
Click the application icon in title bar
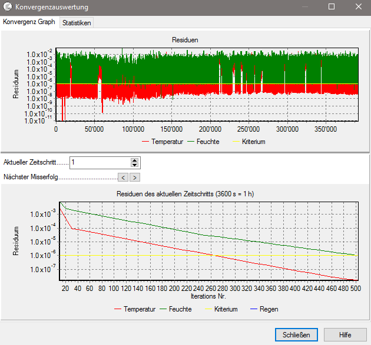8,7
